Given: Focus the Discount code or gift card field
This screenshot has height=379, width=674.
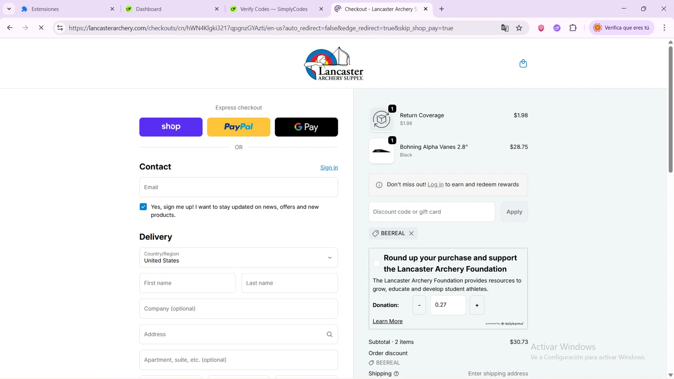Looking at the screenshot, I should pos(432,212).
